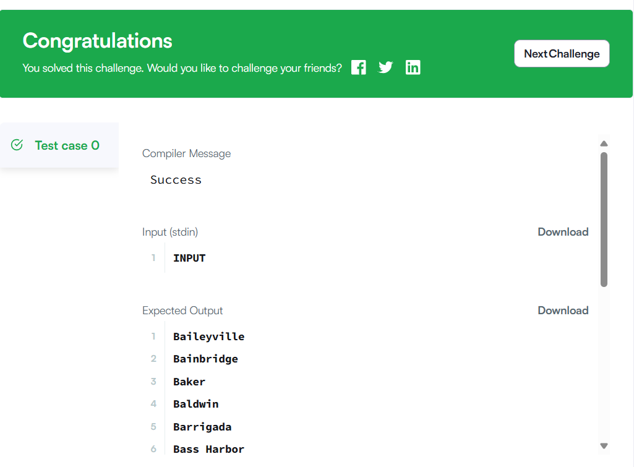Screen dimensions: 634x467
Task: Click the Bainbridge output line
Action: (x=205, y=359)
